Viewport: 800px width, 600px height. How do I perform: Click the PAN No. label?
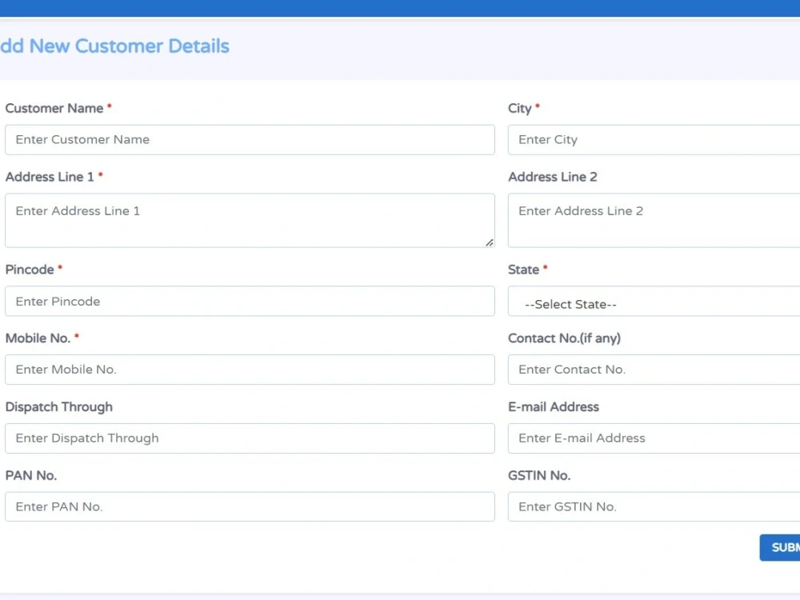tap(30, 475)
